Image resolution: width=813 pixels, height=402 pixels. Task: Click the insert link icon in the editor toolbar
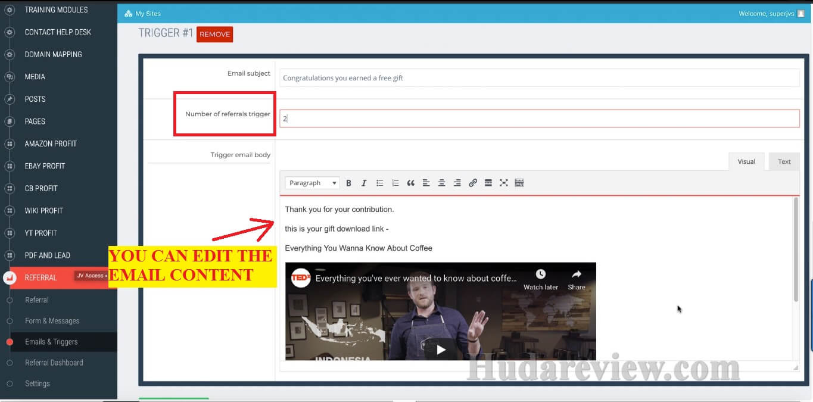pyautogui.click(x=472, y=183)
